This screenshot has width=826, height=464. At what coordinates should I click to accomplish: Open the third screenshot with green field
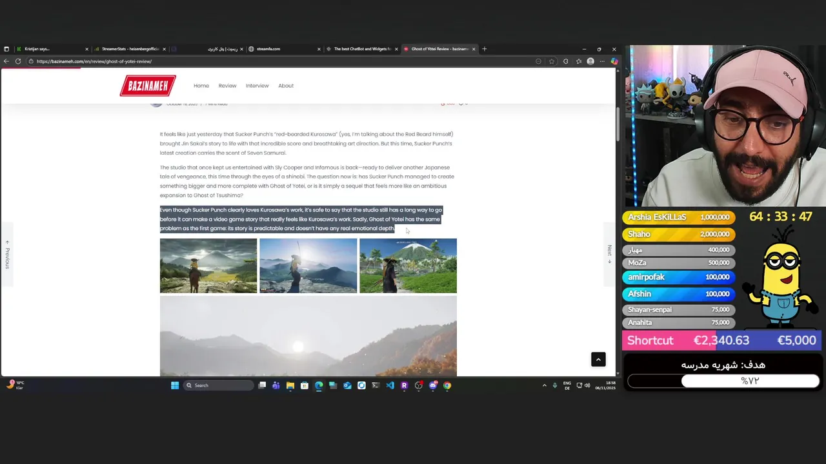(408, 266)
